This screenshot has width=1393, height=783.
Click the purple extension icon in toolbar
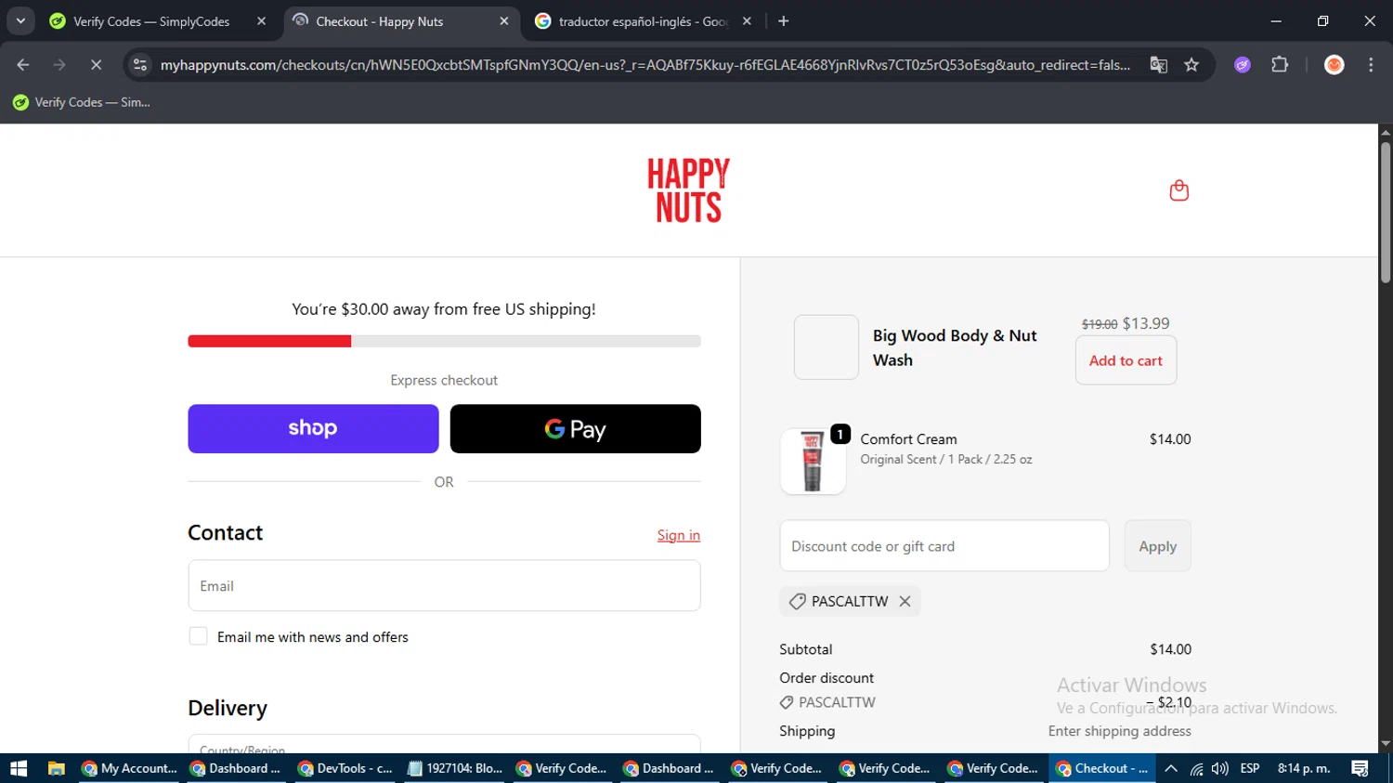tap(1243, 65)
